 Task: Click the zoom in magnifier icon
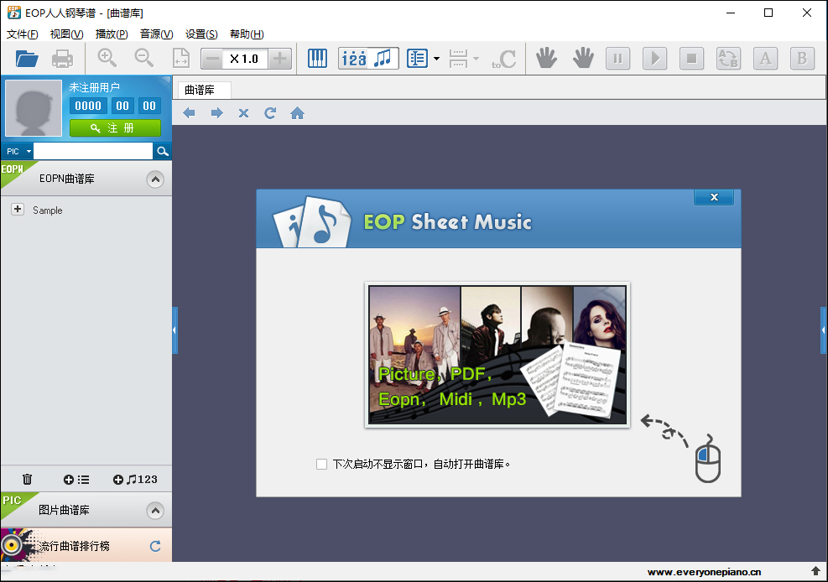click(x=107, y=59)
